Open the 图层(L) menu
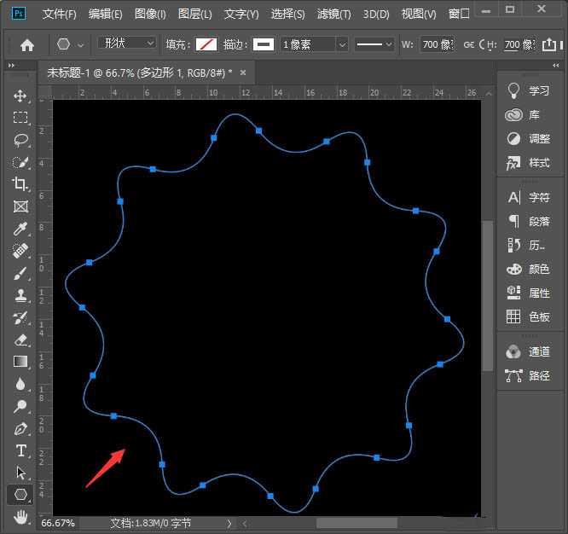Viewport: 568px width, 534px height. coord(195,15)
